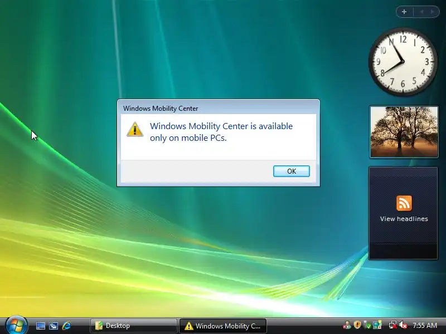Open the Windows Security shield tray icon
Viewport: 446px width, 334px height.
pos(357,325)
